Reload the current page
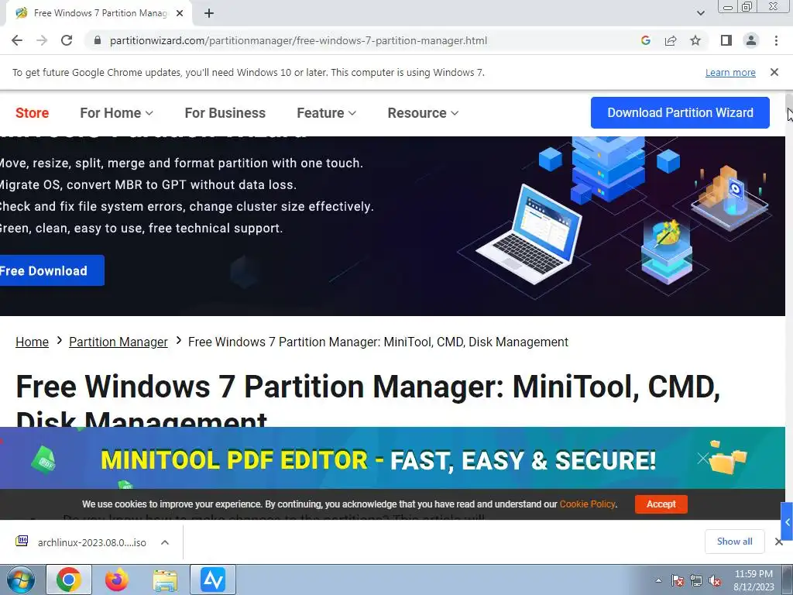 coord(67,40)
